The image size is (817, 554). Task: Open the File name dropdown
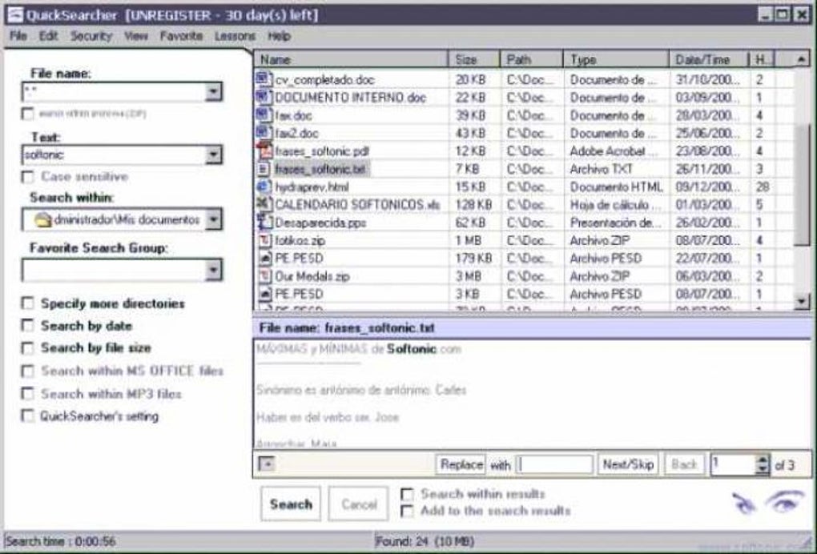pyautogui.click(x=215, y=90)
